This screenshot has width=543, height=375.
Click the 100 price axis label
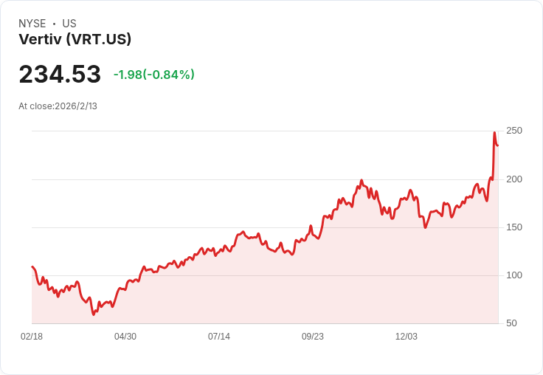514,275
